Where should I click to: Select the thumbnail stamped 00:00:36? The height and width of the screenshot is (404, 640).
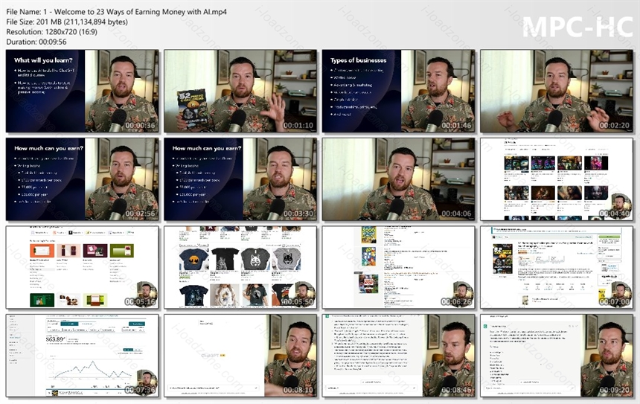pyautogui.click(x=83, y=91)
